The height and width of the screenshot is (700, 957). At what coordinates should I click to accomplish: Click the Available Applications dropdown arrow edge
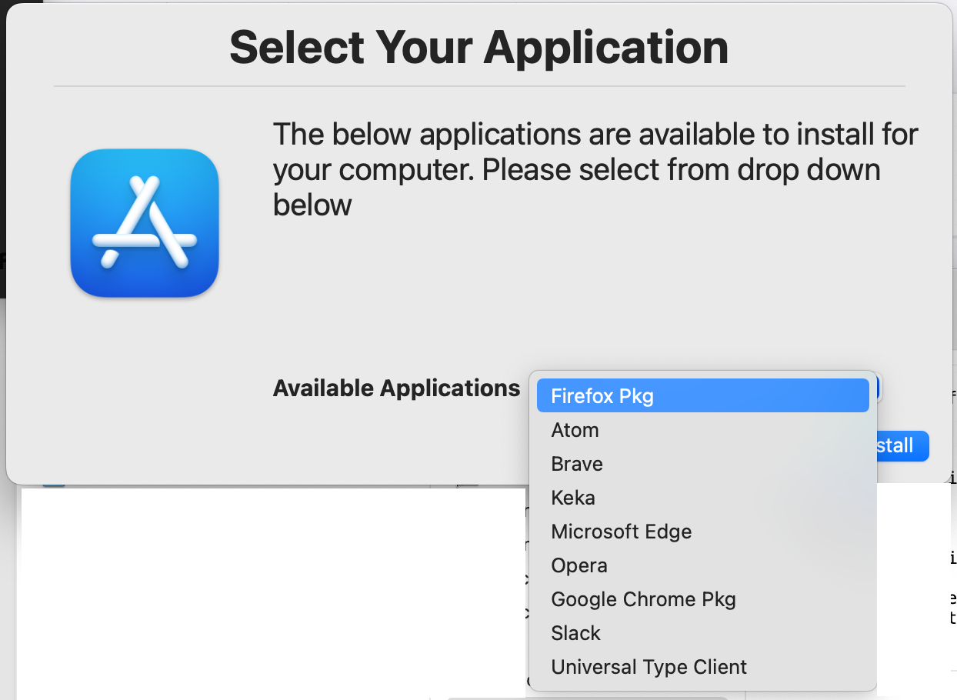[879, 388]
